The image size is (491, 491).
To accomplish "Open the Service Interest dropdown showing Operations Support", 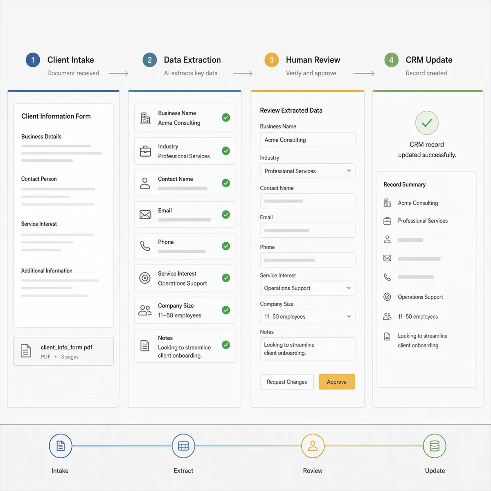I will click(308, 288).
